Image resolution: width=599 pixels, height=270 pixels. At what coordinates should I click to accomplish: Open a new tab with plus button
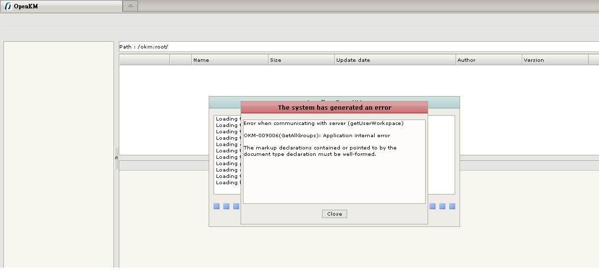(131, 6)
